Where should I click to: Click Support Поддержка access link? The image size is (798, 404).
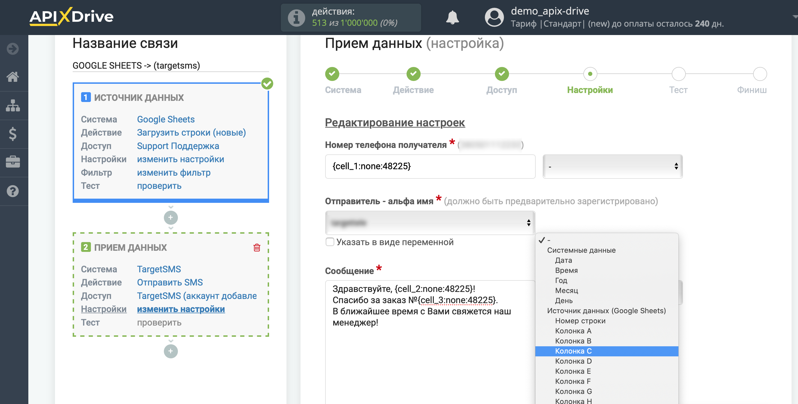(x=178, y=146)
